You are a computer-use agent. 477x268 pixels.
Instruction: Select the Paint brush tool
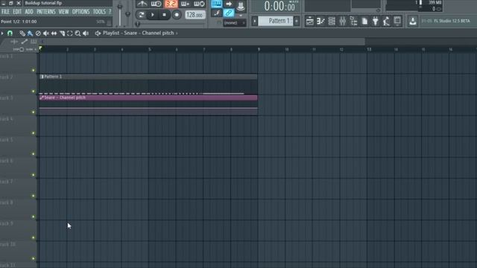coord(30,33)
